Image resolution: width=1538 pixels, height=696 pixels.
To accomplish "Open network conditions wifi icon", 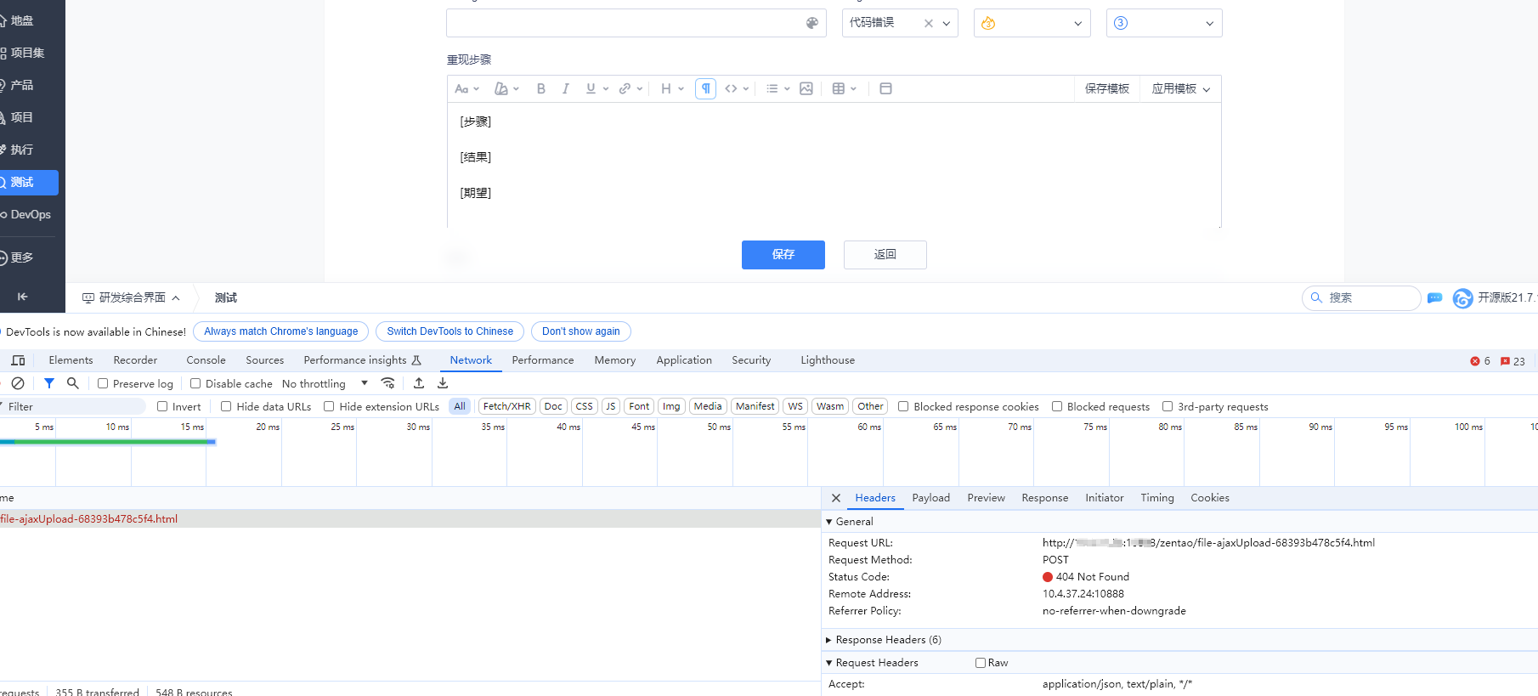I will click(x=388, y=383).
